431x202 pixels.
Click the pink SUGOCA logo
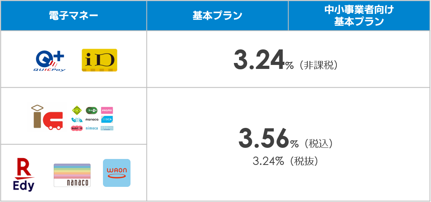click(77, 128)
